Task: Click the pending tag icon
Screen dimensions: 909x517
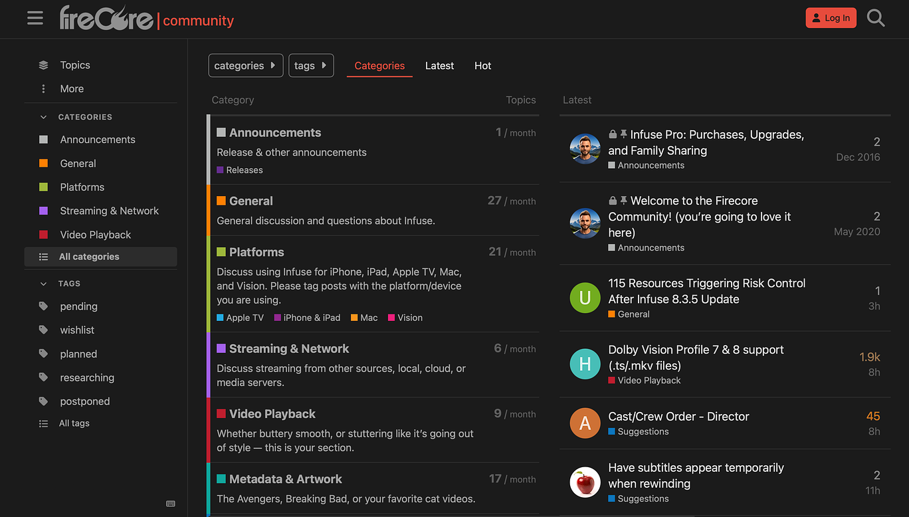Action: [43, 306]
